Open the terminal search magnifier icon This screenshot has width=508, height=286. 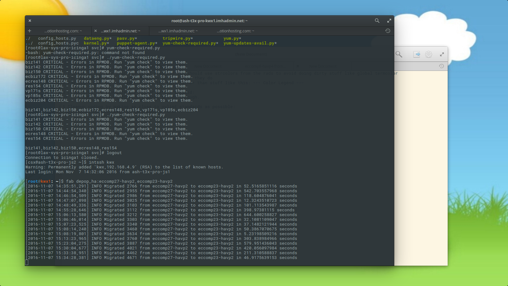click(377, 21)
